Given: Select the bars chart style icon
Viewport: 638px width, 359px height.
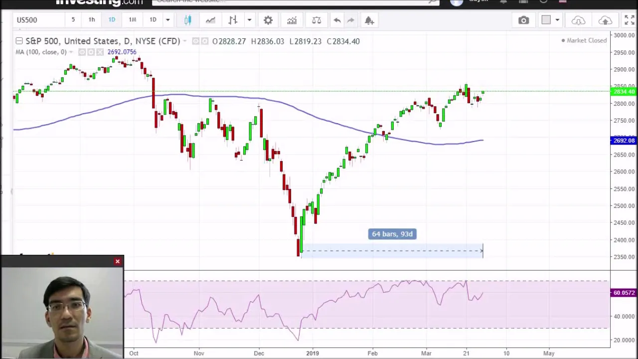Looking at the screenshot, I should tap(233, 20).
